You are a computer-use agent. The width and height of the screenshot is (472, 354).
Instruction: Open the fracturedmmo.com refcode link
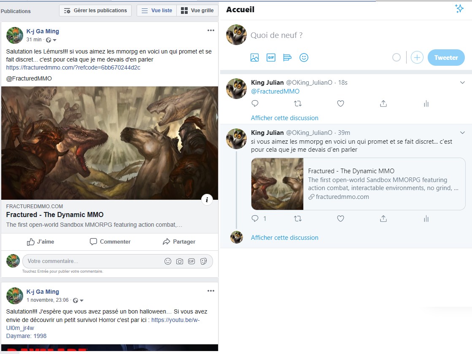[73, 67]
